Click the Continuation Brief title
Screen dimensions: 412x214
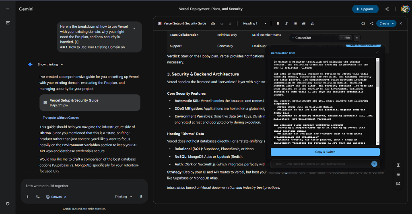283,53
